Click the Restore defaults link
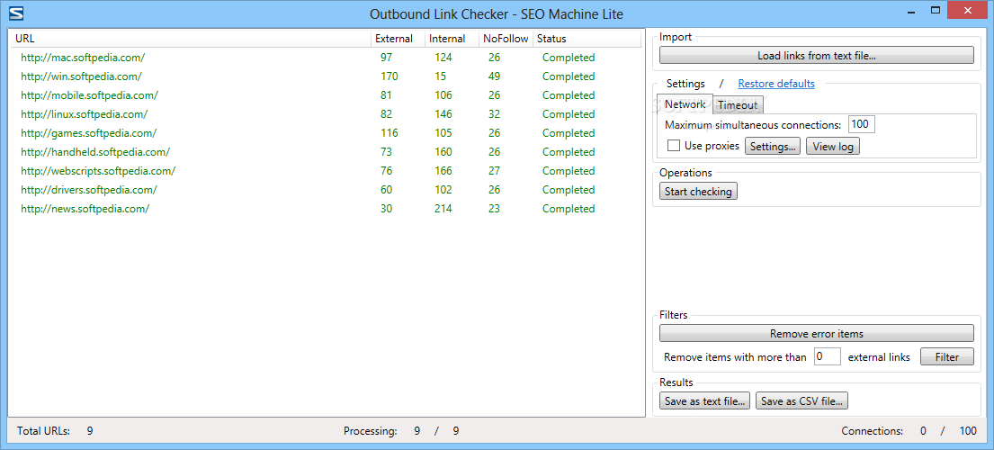Screen dimensions: 994x450 776,84
